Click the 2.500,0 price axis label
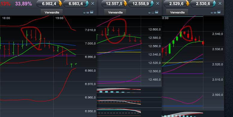 217,95
